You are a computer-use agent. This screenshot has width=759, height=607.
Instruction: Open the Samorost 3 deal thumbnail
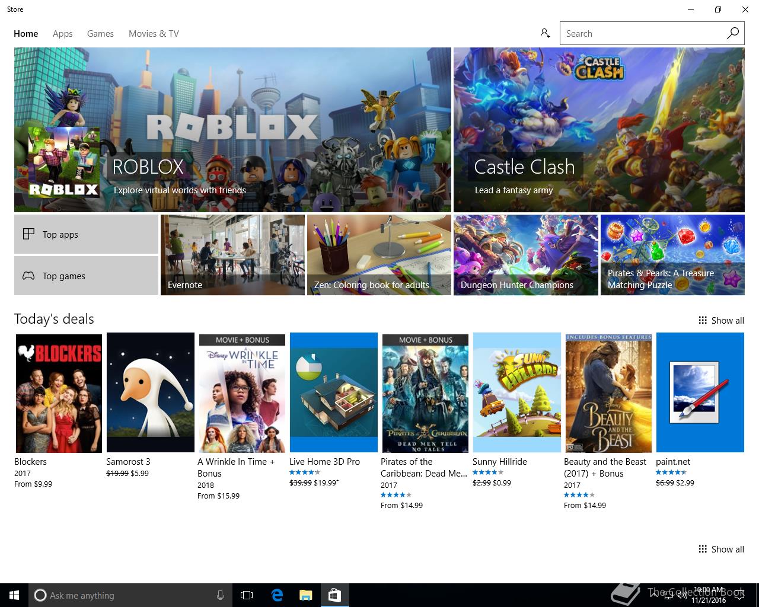(x=151, y=392)
